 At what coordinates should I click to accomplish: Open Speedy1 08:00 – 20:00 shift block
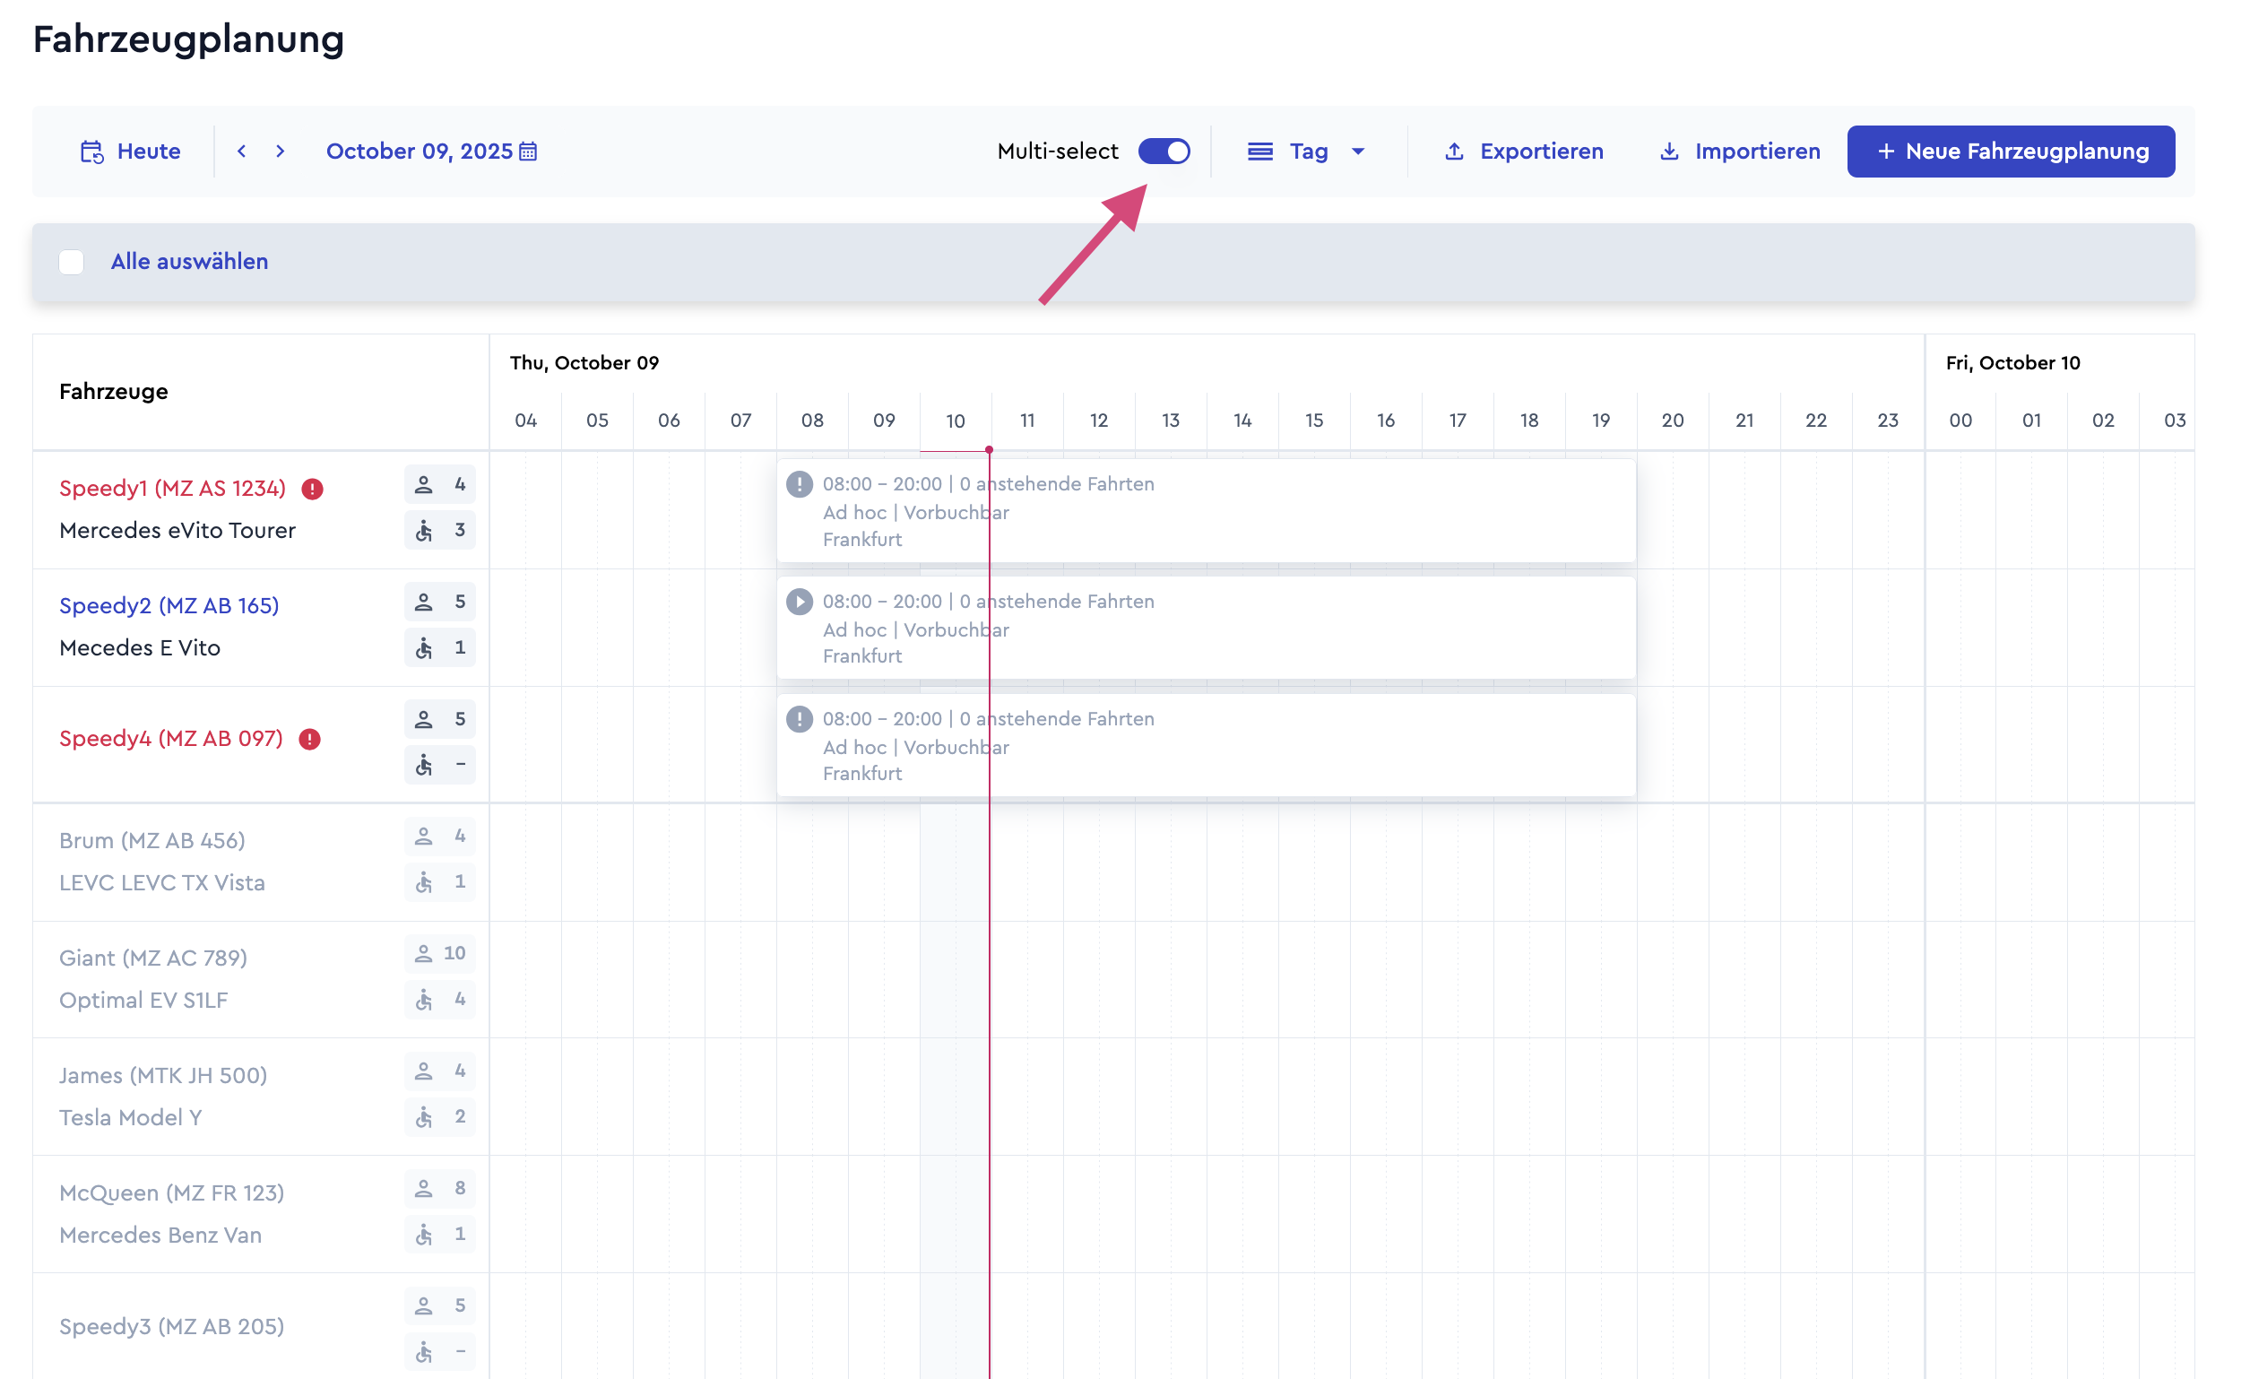pyautogui.click(x=1207, y=511)
